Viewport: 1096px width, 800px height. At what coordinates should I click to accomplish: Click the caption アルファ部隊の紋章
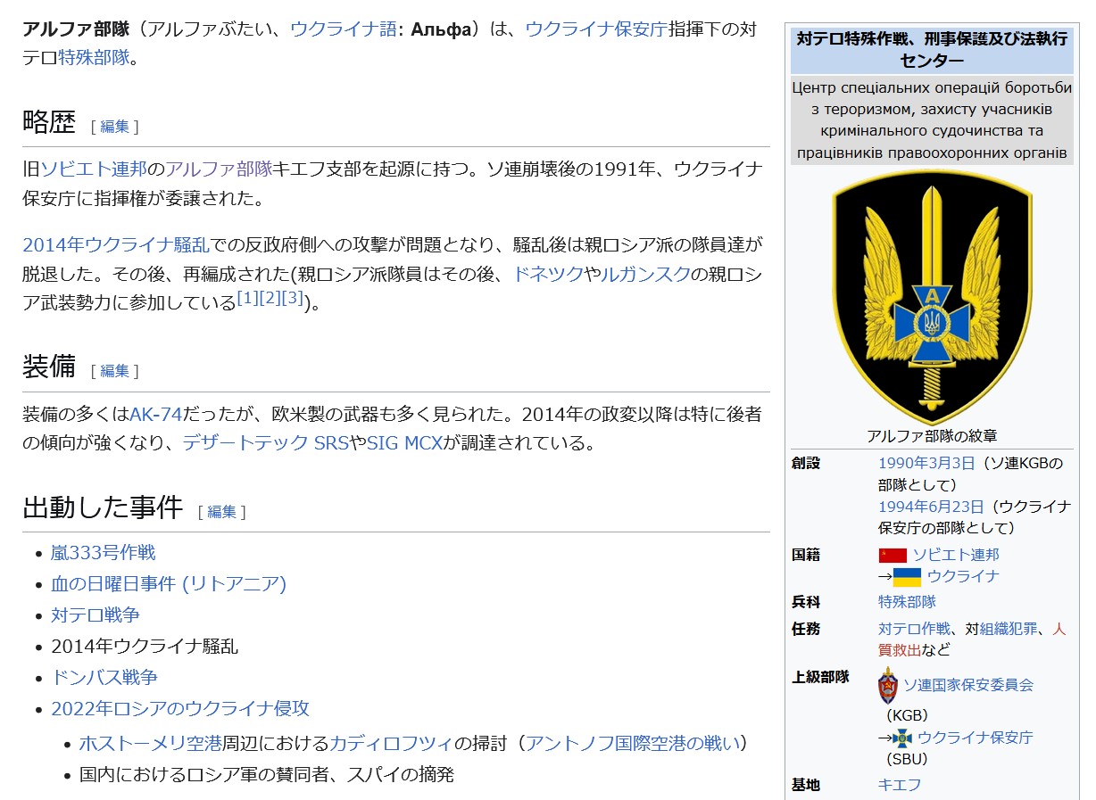pos(932,436)
